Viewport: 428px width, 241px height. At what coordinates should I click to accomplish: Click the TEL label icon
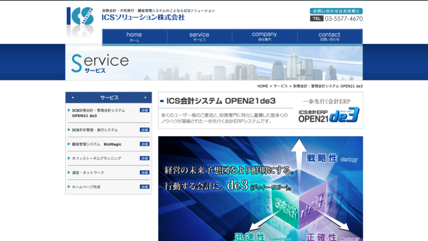click(x=317, y=19)
